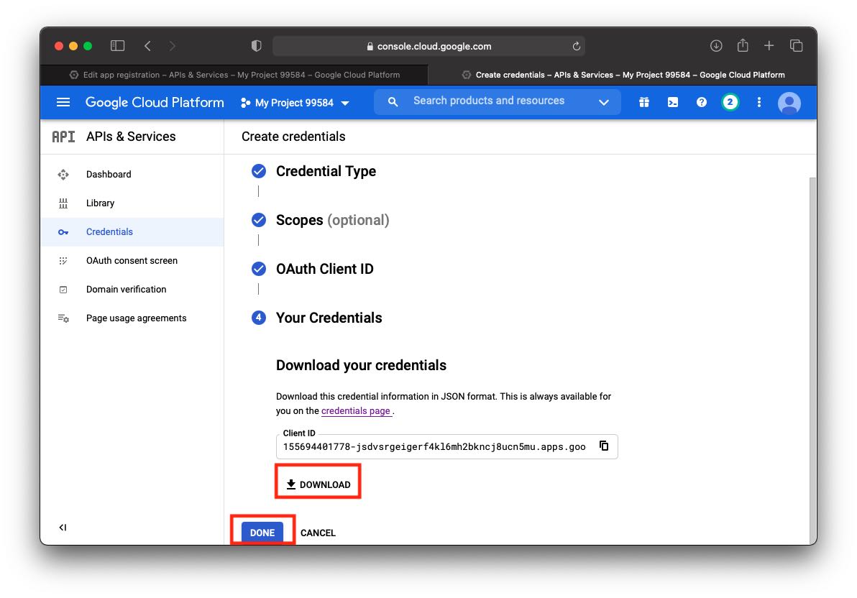Download the credentials JSON
The image size is (857, 598).
318,484
